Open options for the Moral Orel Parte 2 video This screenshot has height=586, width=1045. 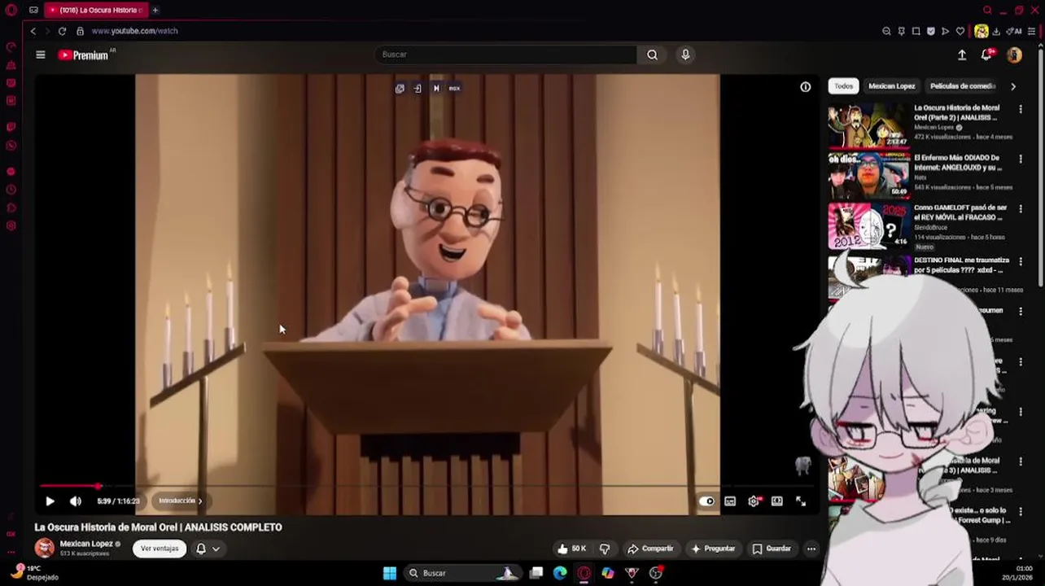[x=1021, y=109]
